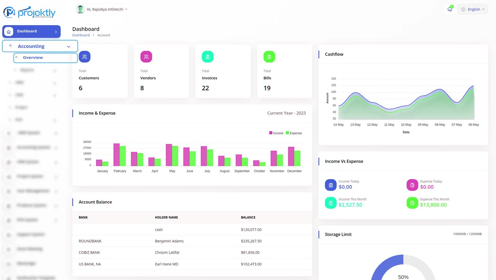496x280 pixels.
Task: Click the Account breadcrumb
Action: pyautogui.click(x=104, y=35)
